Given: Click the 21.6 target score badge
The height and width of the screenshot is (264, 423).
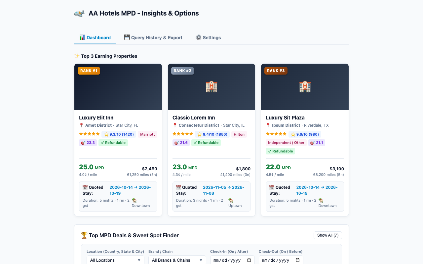Looking at the screenshot, I should [181, 143].
